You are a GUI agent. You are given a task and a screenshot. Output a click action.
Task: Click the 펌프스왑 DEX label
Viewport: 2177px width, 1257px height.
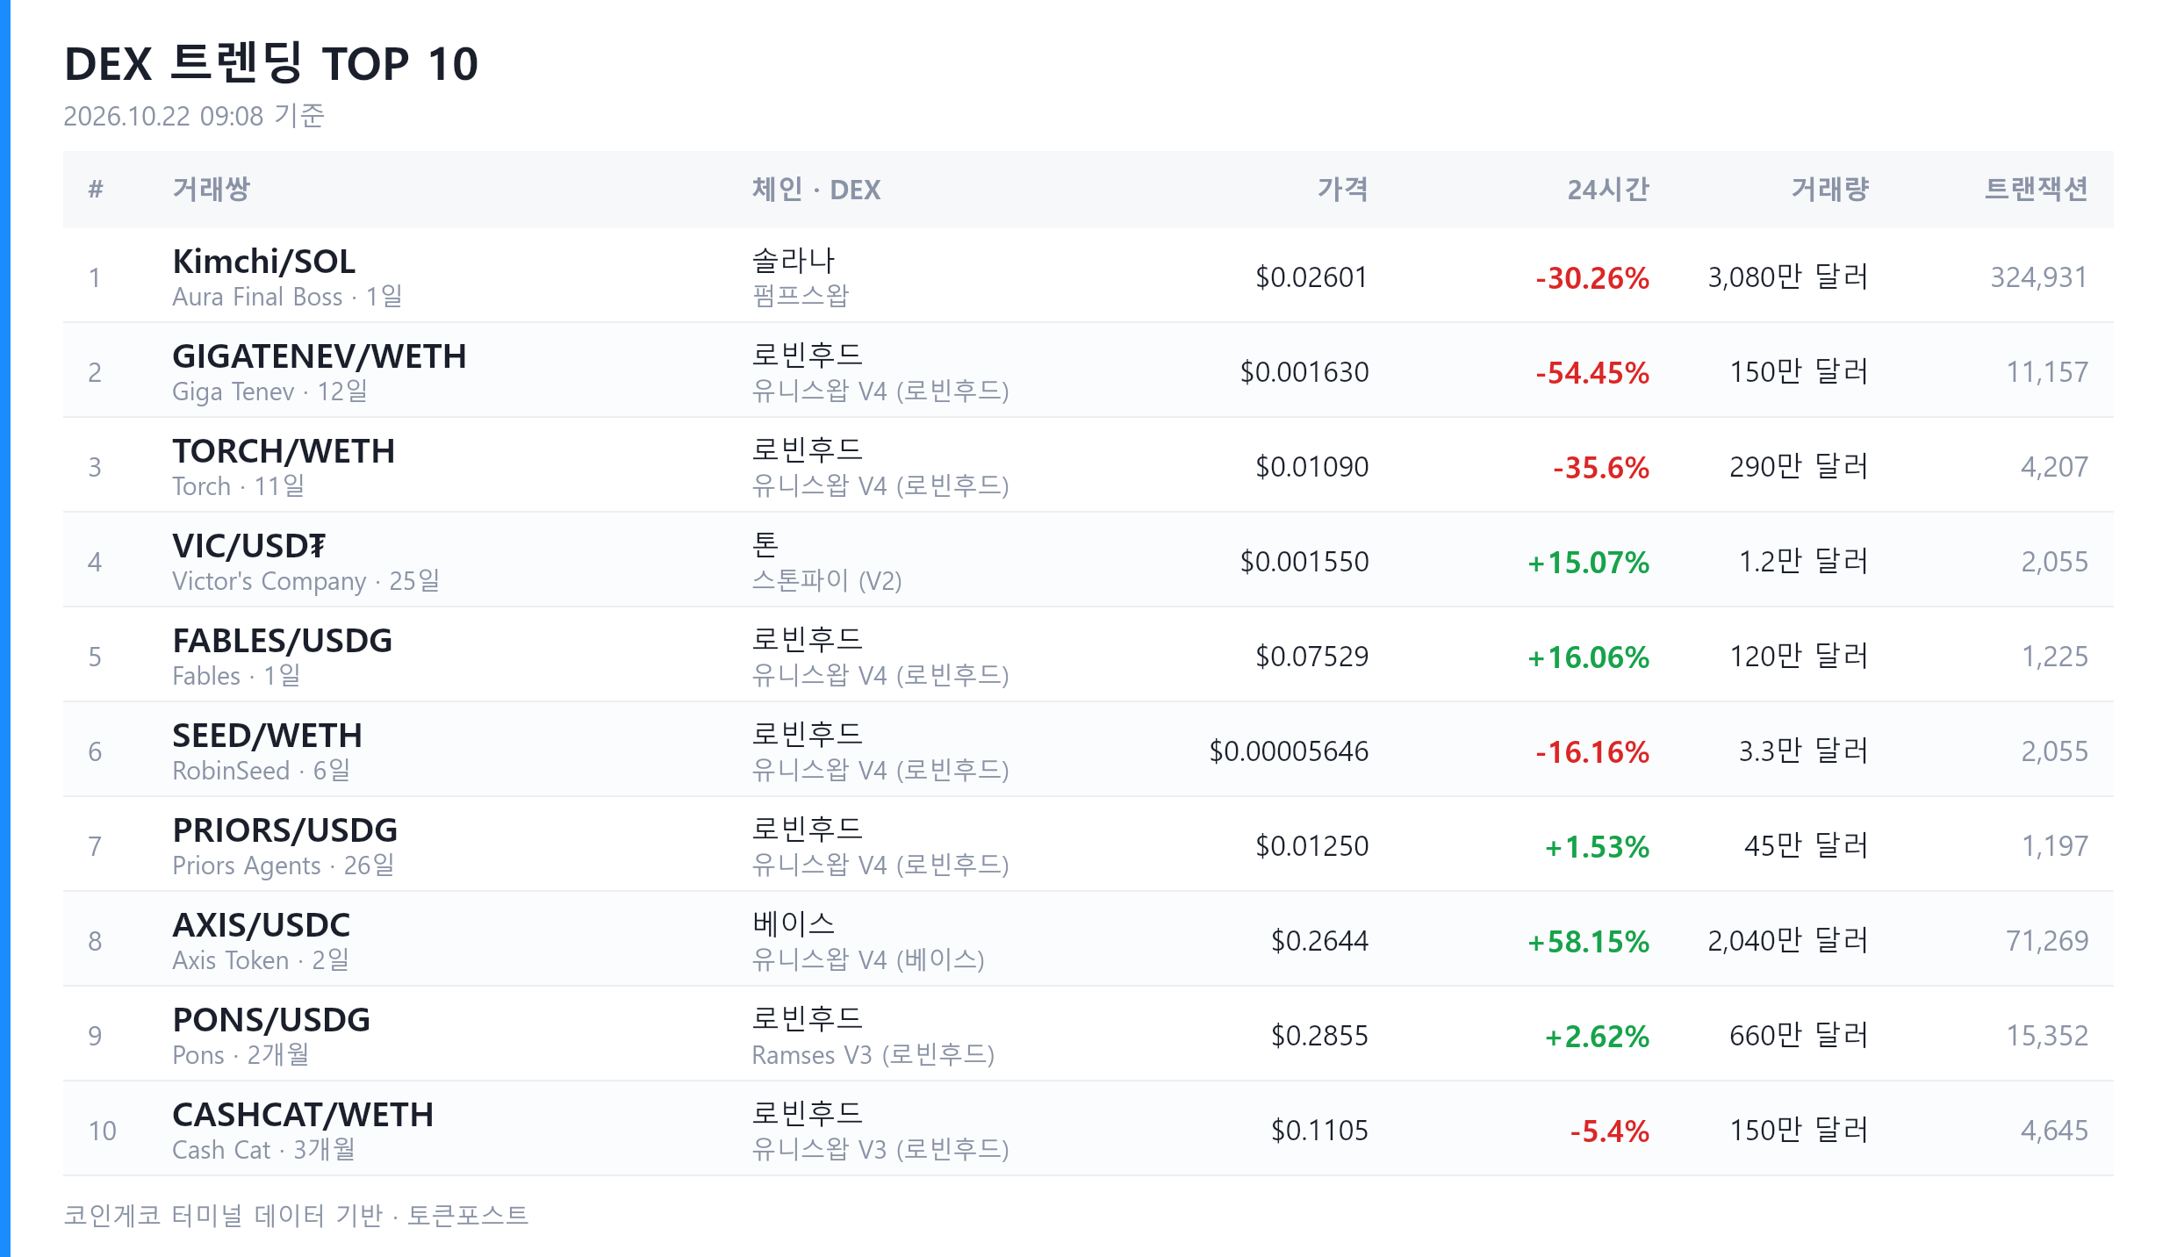(801, 296)
